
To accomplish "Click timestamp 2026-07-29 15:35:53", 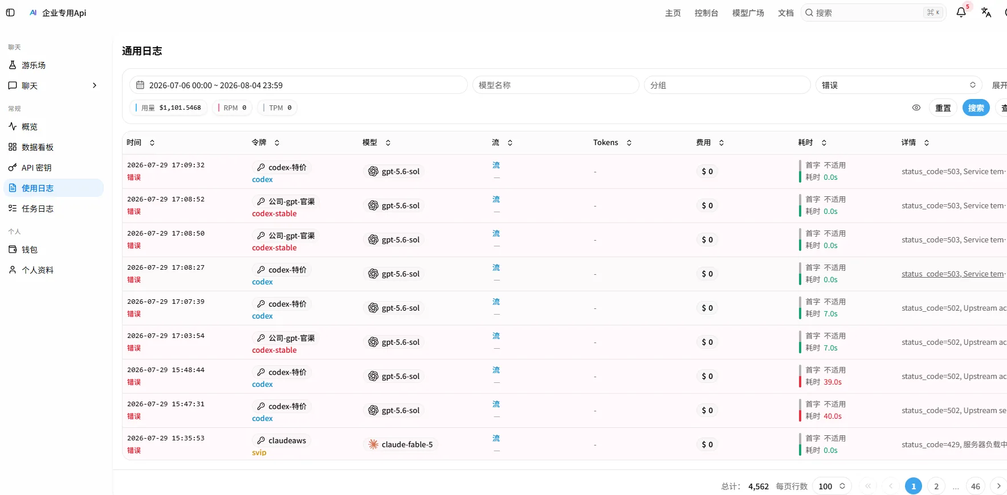I will (166, 438).
